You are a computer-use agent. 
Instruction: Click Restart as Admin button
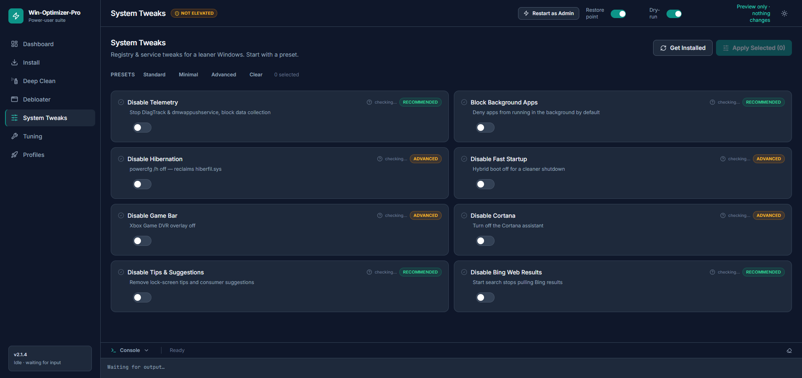coord(549,13)
